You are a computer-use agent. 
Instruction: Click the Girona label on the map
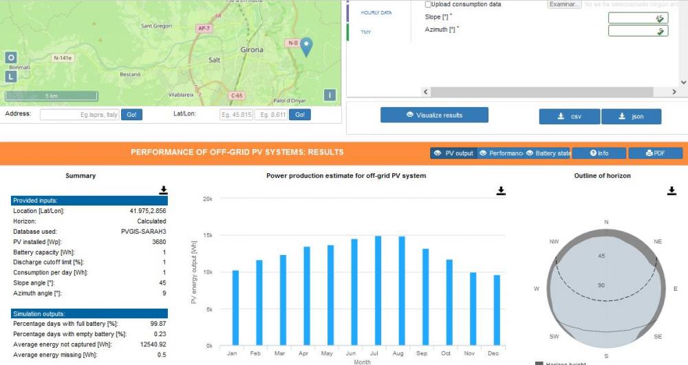click(x=252, y=50)
